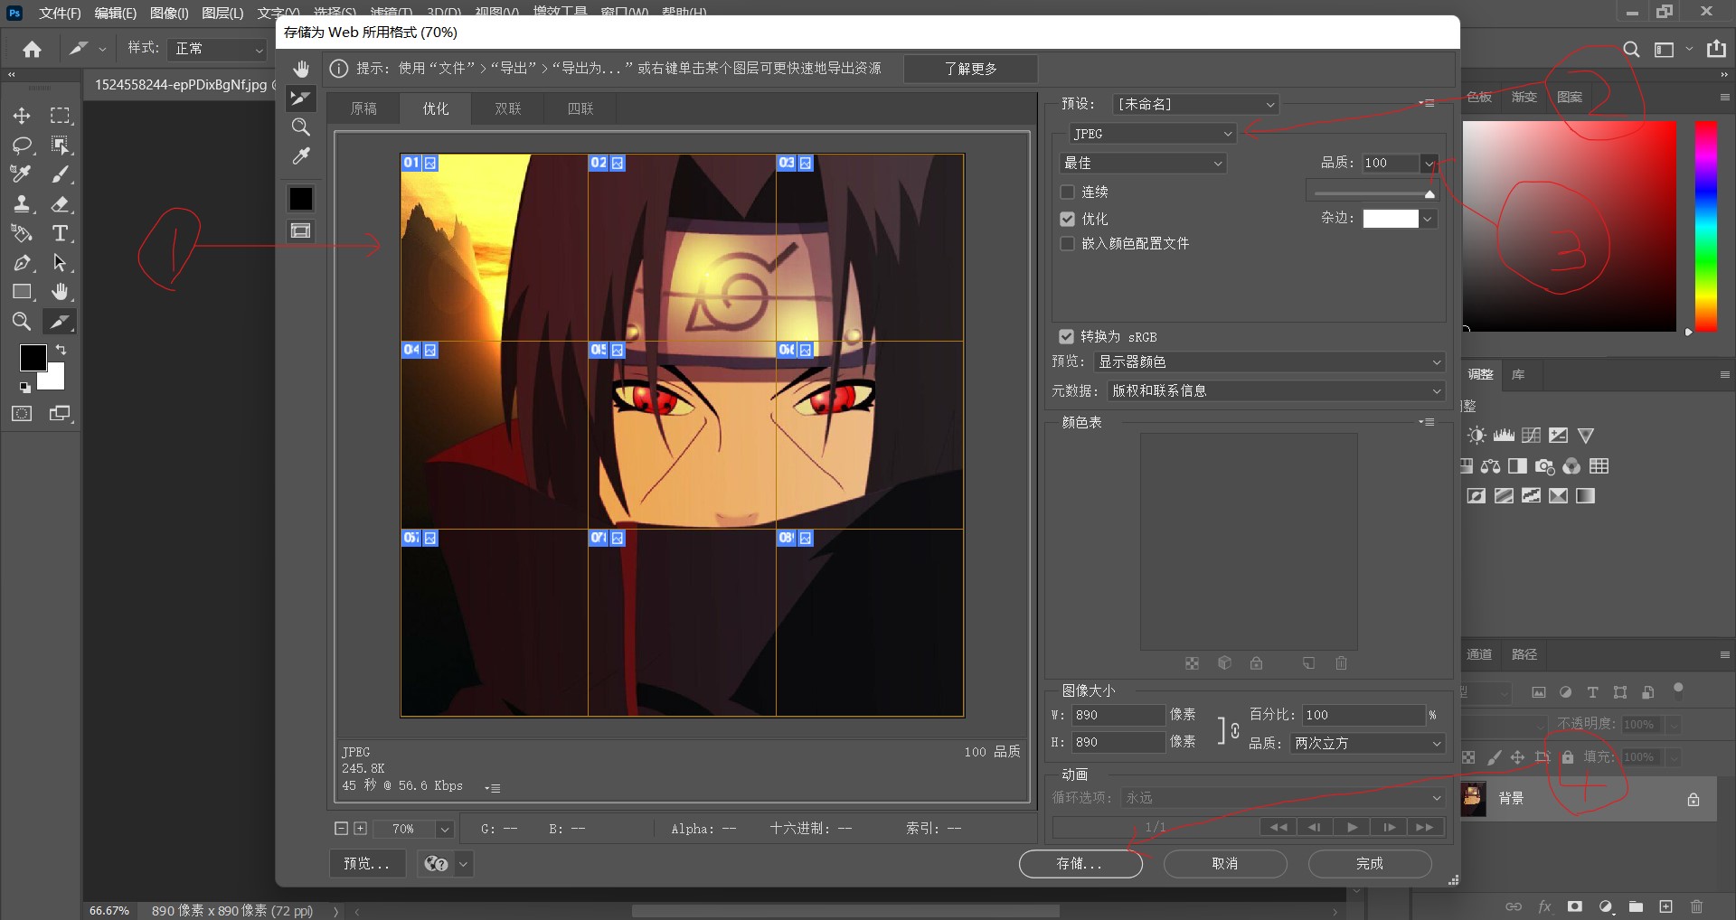Select the Lasso tool
This screenshot has height=920, width=1736.
(x=22, y=145)
